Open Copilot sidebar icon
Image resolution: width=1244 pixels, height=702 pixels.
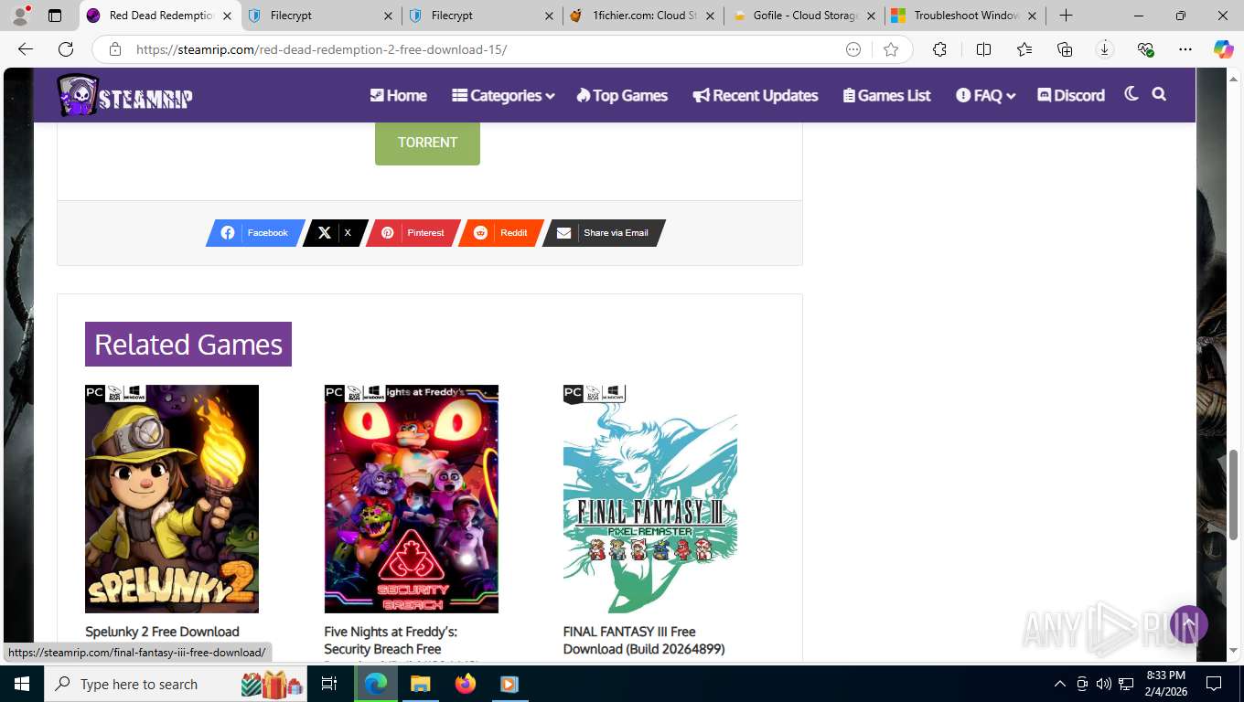pyautogui.click(x=1224, y=49)
